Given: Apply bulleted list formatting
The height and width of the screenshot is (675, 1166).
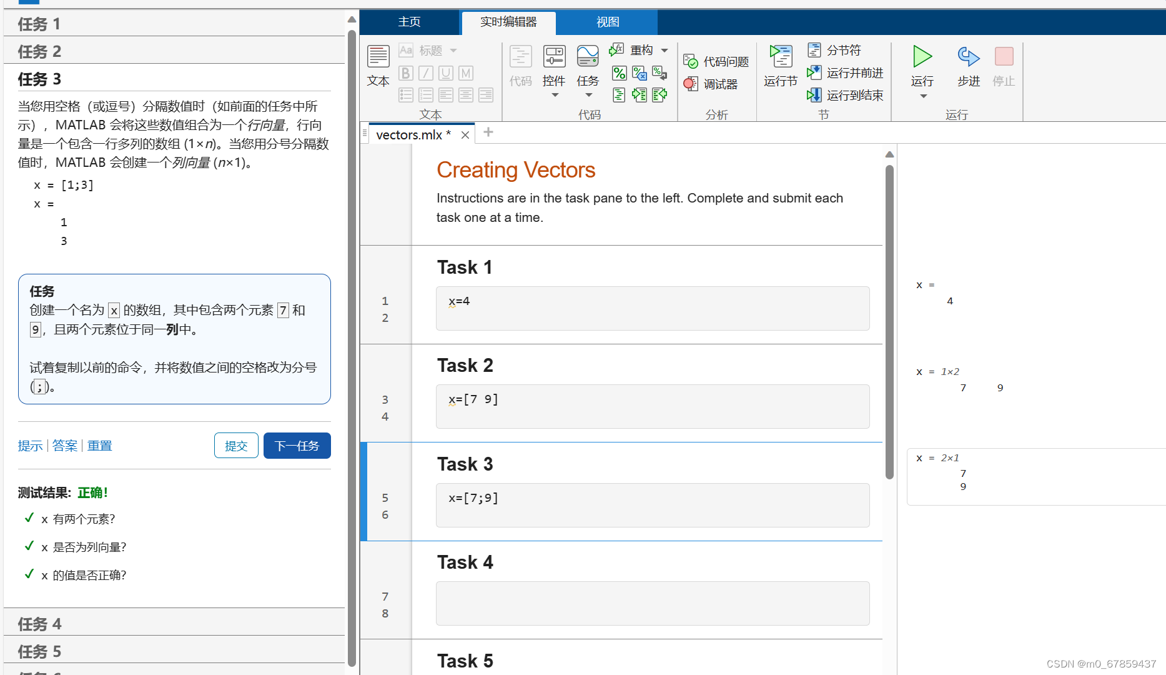Looking at the screenshot, I should [406, 94].
